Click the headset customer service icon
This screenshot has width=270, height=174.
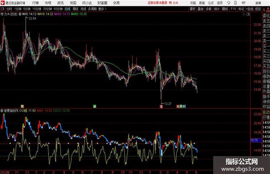pos(229,3)
